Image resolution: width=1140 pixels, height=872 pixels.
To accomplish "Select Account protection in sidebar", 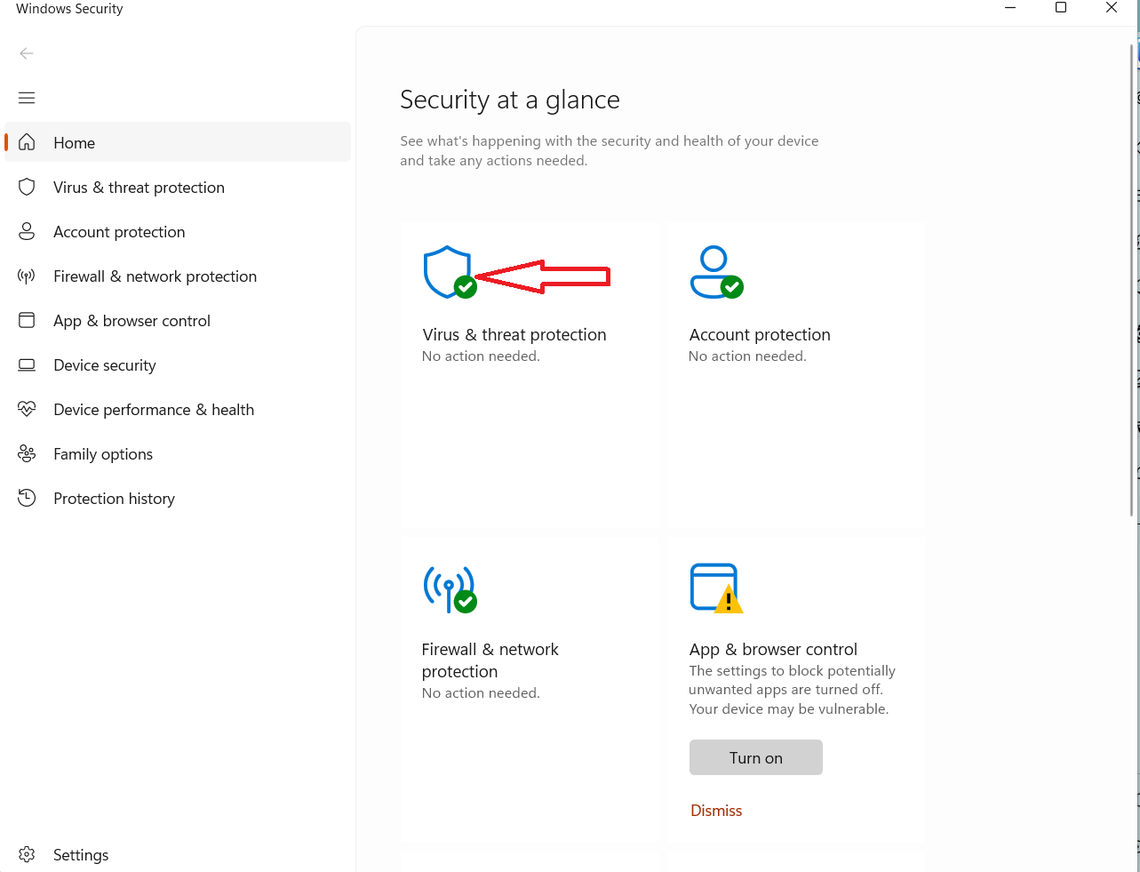I will (119, 232).
